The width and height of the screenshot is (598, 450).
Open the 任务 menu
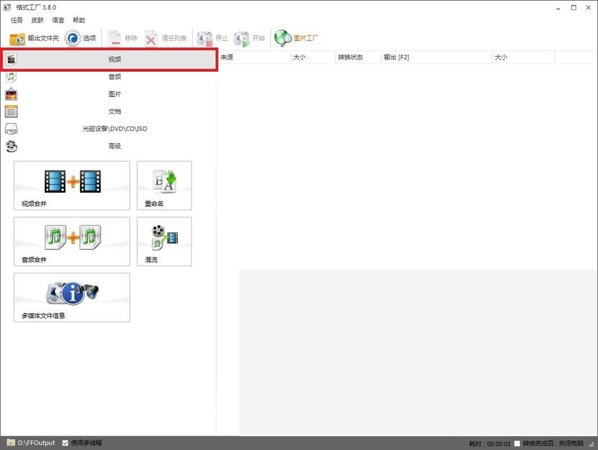[x=17, y=20]
